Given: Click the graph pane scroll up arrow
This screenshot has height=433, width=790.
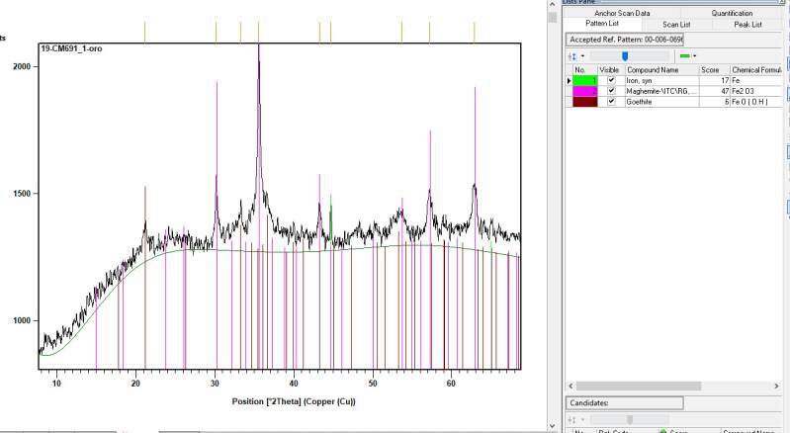Looking at the screenshot, I should click(552, 4).
